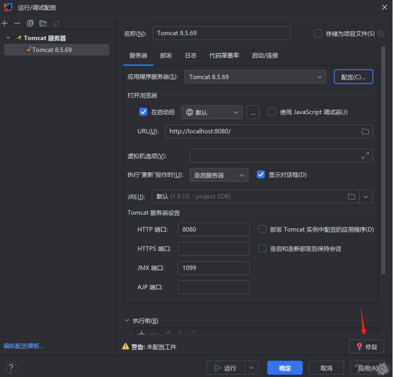This screenshot has height=377, width=393.
Task: Click the warning triangle icon
Action: coord(125,346)
